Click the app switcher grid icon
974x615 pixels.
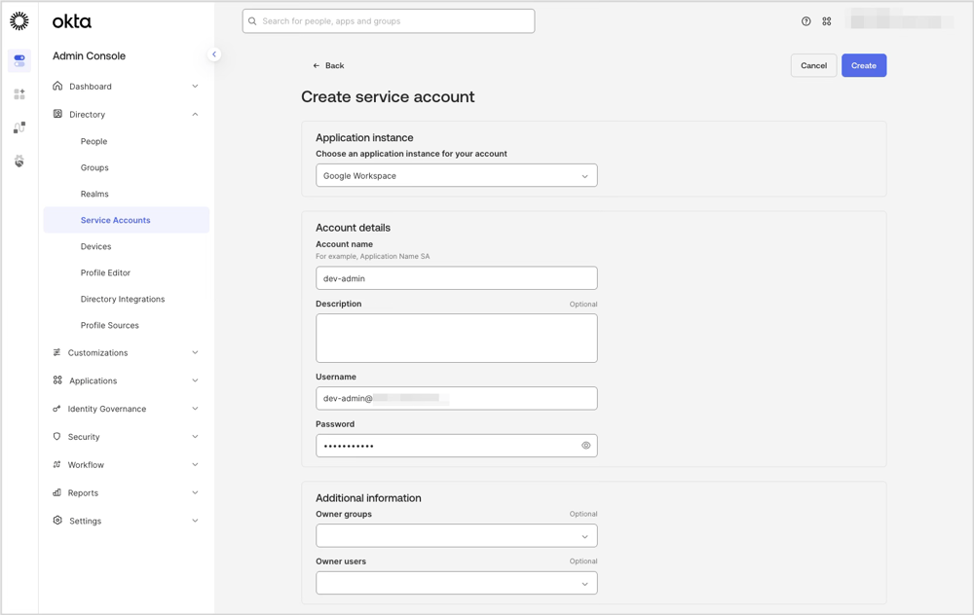pos(826,20)
